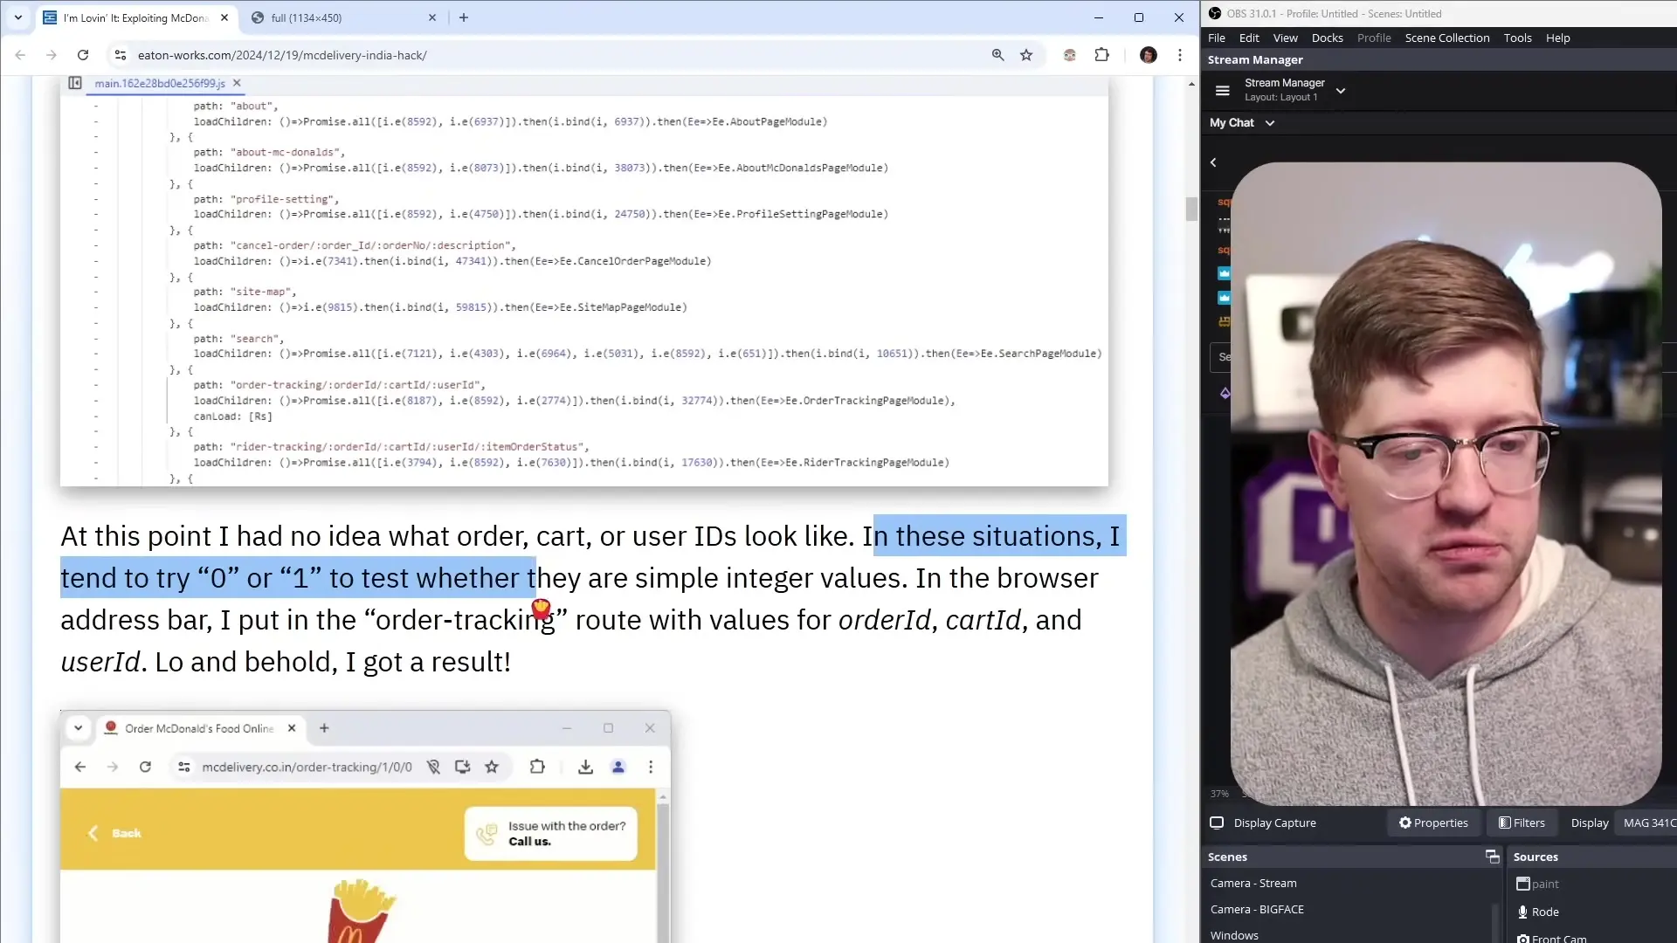Click the italic "orderId" word
Viewport: 1677px width, 943px height.
point(885,620)
